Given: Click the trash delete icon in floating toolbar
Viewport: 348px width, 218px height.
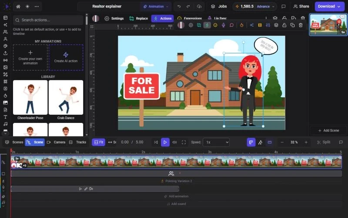Looking at the screenshot, I should click(301, 25).
